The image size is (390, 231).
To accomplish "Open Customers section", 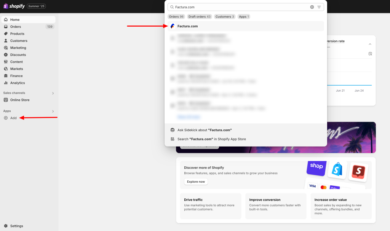I will click(28, 41).
